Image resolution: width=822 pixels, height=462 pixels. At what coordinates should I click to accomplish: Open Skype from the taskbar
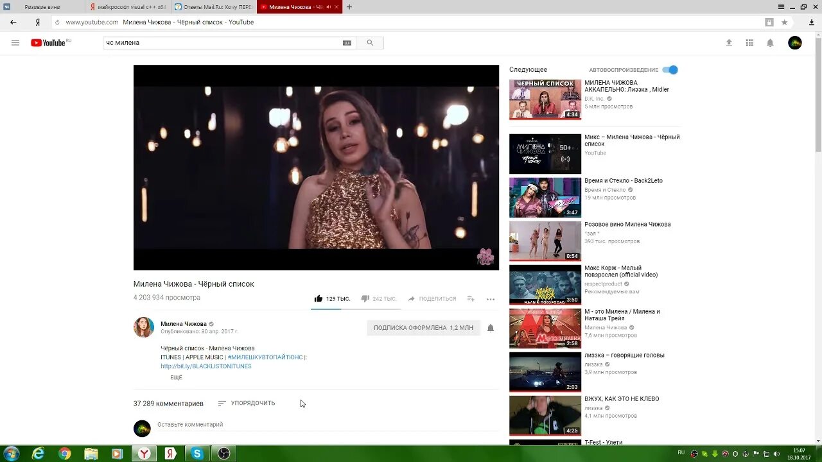197,454
